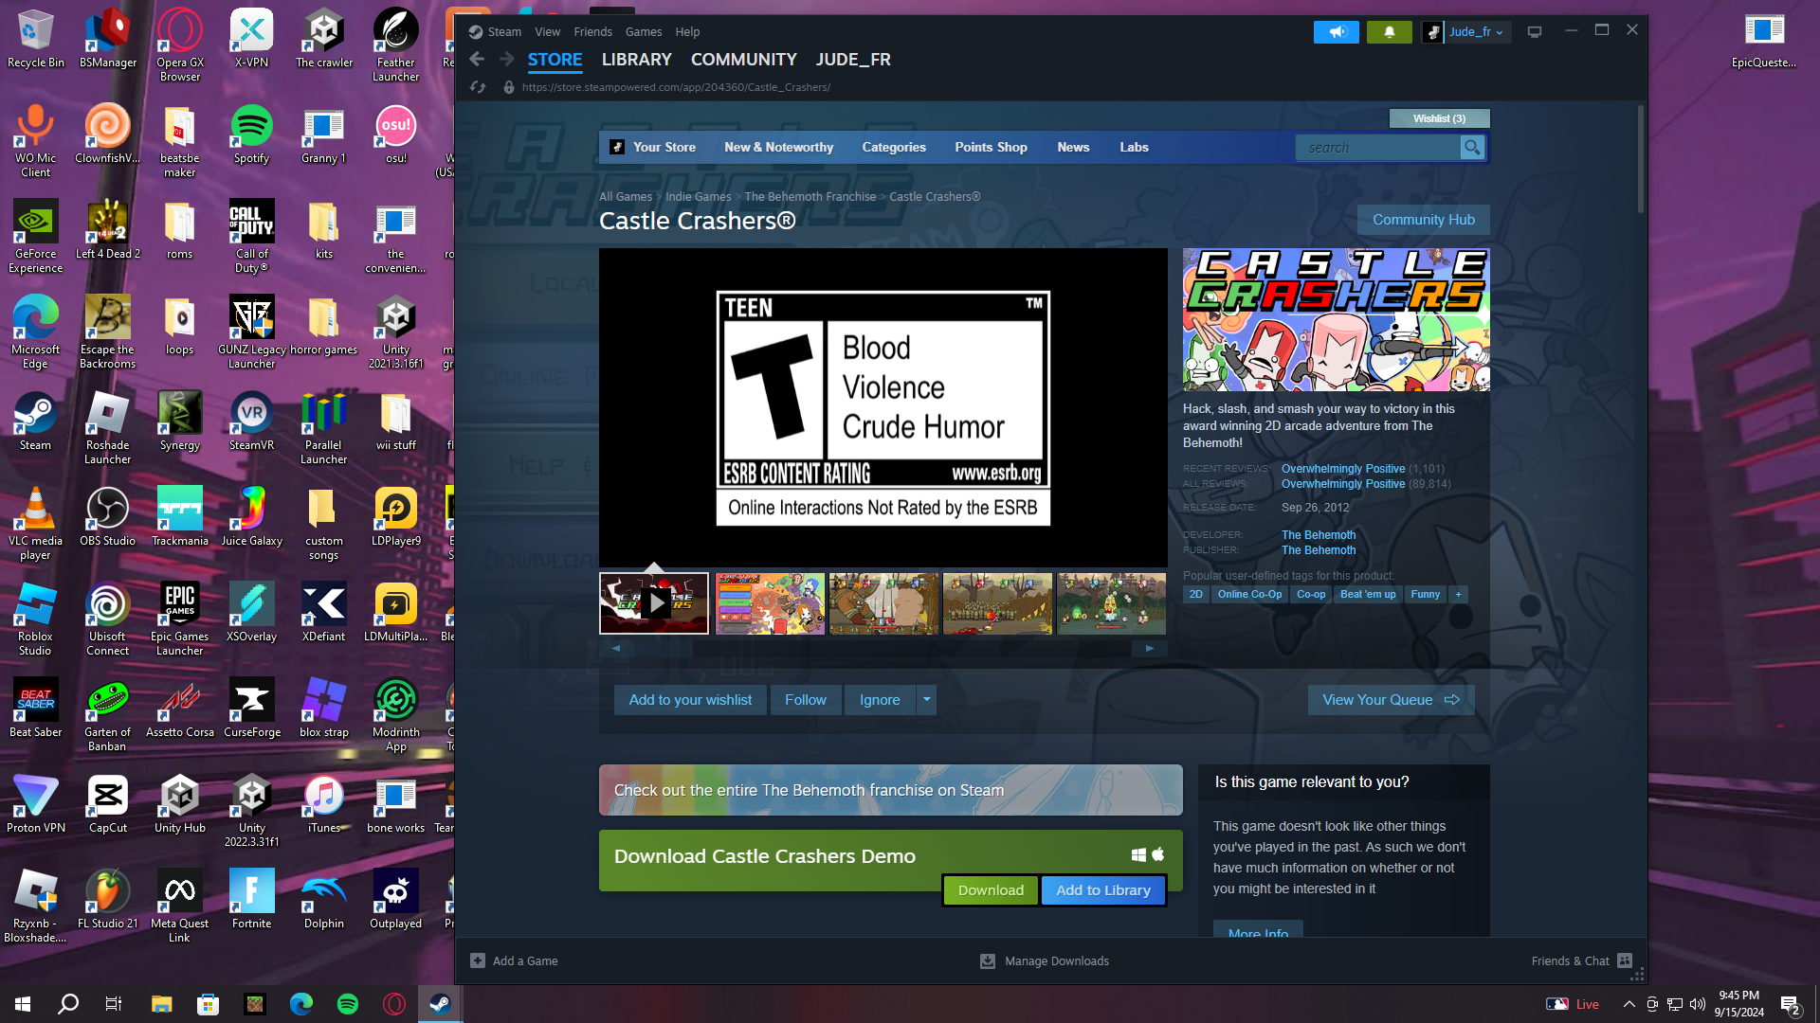The height and width of the screenshot is (1023, 1820).
Task: Open the LIBRARY tab
Action: pyautogui.click(x=636, y=60)
